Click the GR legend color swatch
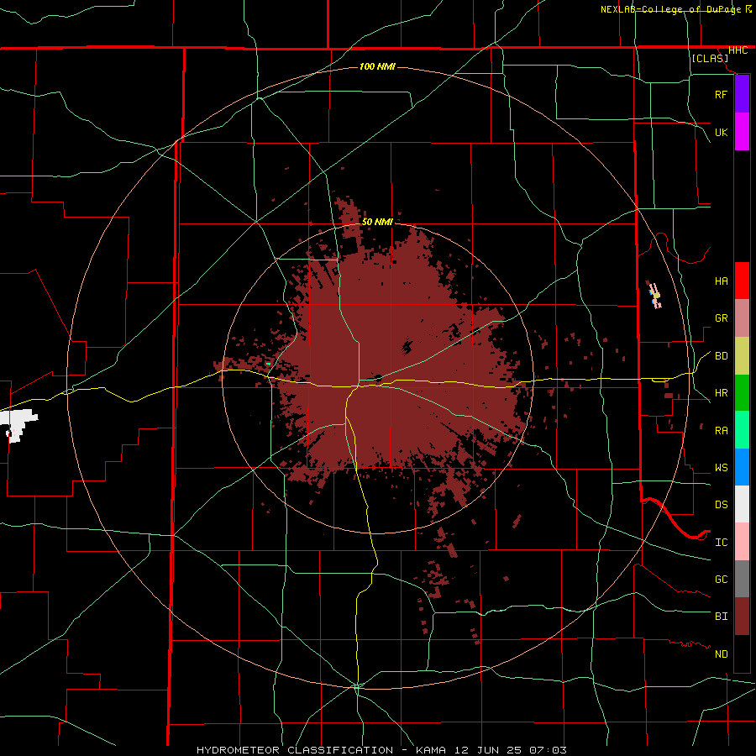This screenshot has height=756, width=756. click(x=742, y=318)
